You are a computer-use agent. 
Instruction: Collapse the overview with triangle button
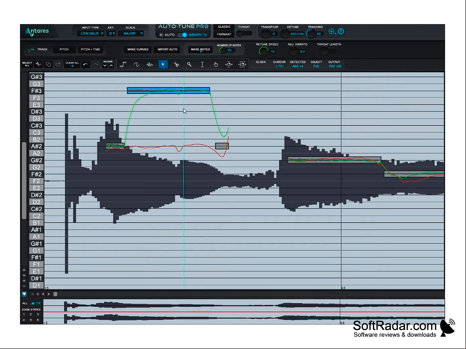pos(24,294)
